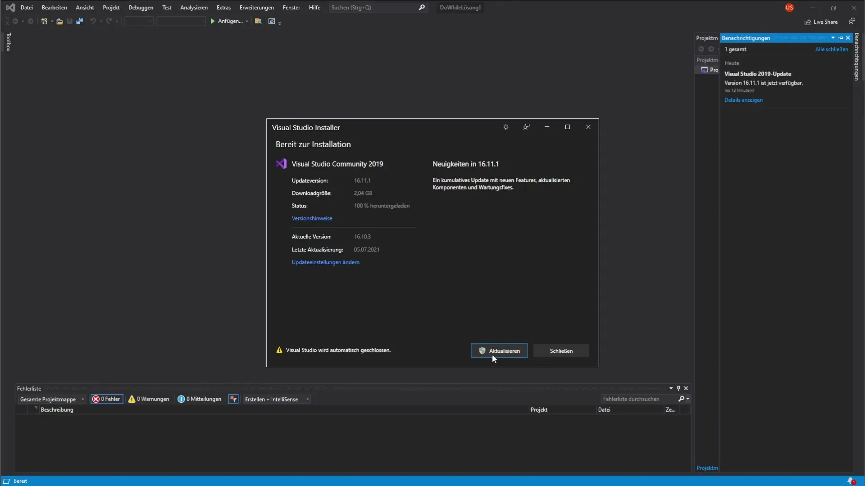Open the Debuggen menu

click(141, 8)
